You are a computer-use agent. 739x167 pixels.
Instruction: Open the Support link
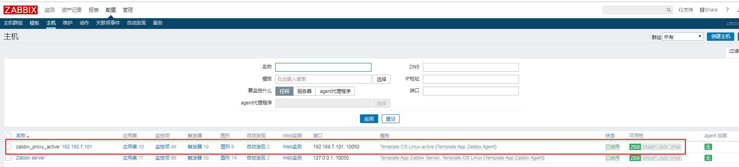tap(686, 10)
